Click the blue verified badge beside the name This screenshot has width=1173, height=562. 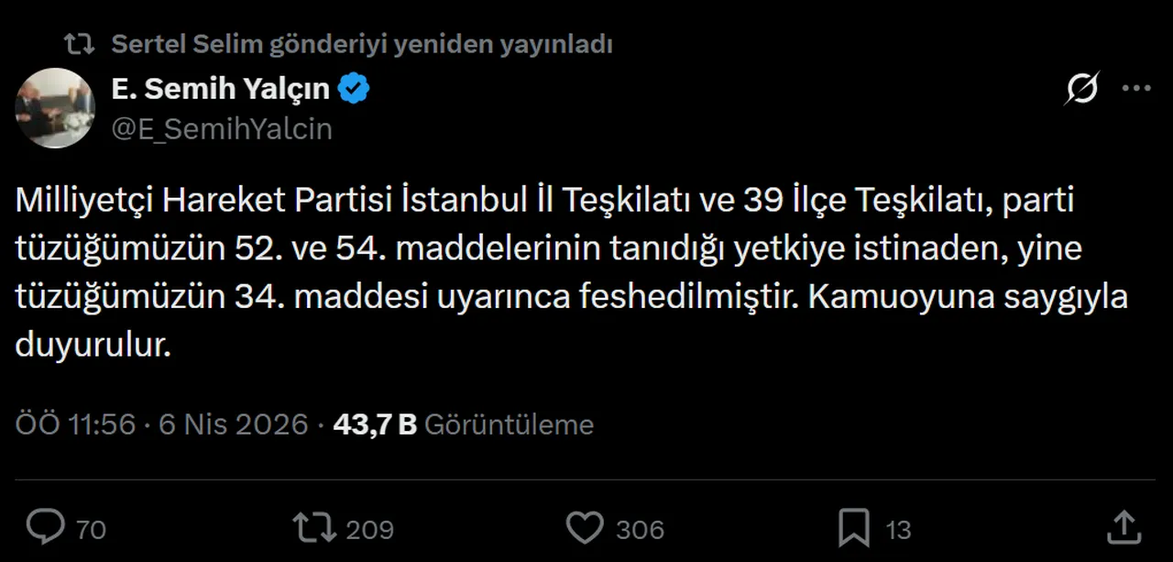click(355, 88)
